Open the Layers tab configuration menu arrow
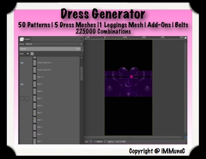The image size is (206, 159). click(x=82, y=39)
